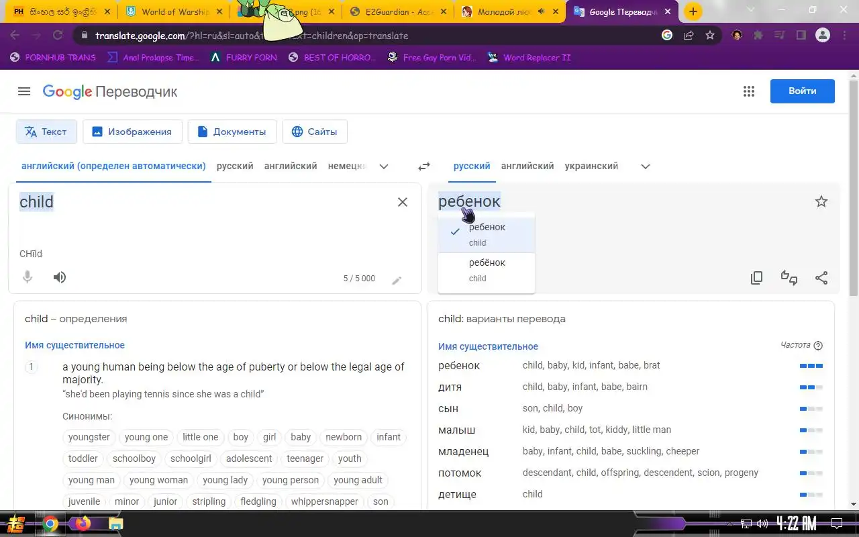859x537 pixels.
Task: Clear the source text with X
Action: (x=403, y=202)
